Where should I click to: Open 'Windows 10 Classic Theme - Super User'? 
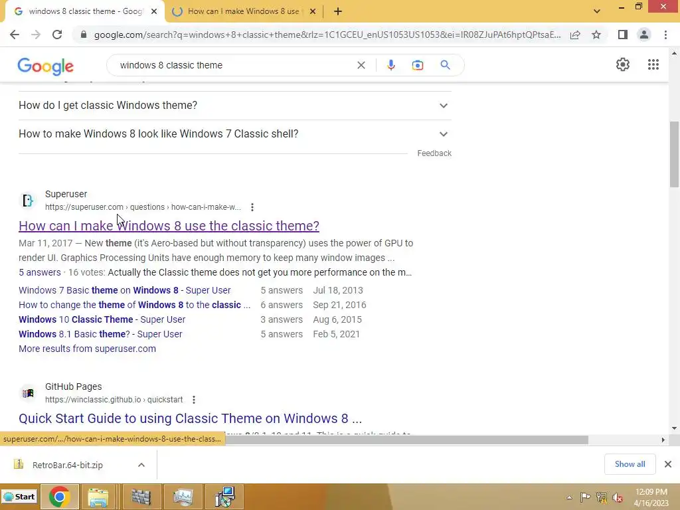[102, 319]
